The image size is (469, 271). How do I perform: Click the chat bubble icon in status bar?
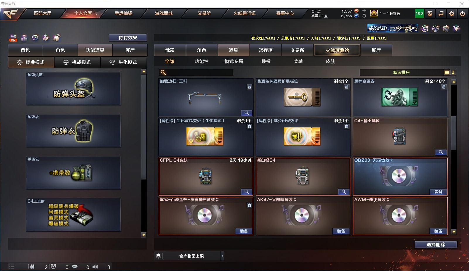pos(75,267)
